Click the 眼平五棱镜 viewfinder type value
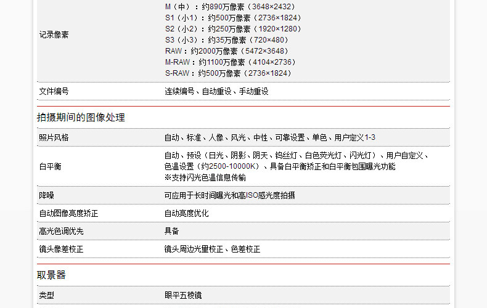Image resolution: width=487 pixels, height=308 pixels. (x=182, y=296)
